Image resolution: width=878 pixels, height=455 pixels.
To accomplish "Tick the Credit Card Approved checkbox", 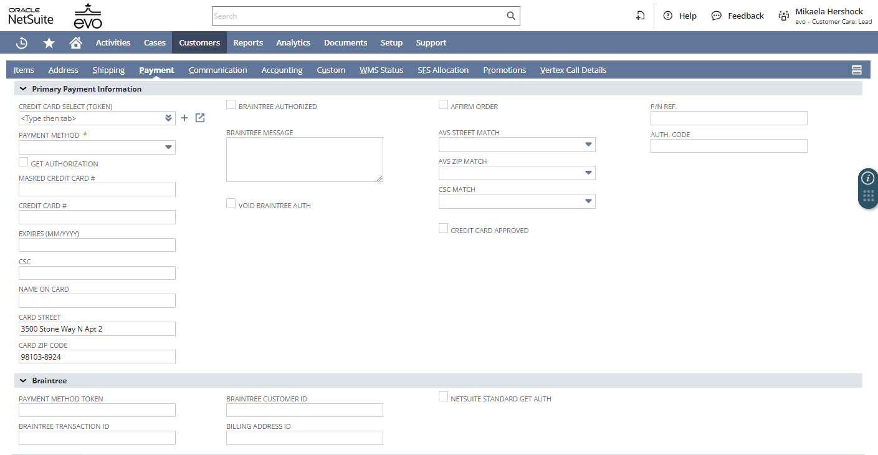I will (x=444, y=229).
